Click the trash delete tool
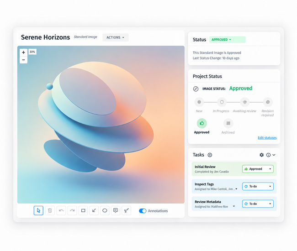The height and width of the screenshot is (251, 297). coord(50,210)
